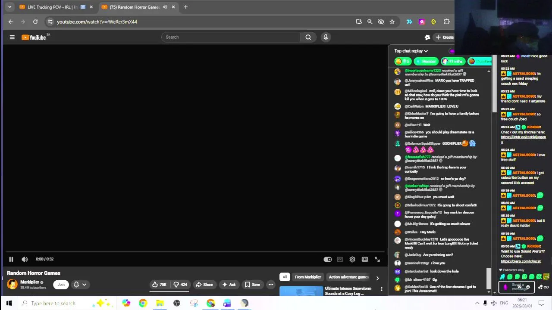This screenshot has width=552, height=310.
Task: Toggle subtitles with the CC button
Action: (340, 259)
